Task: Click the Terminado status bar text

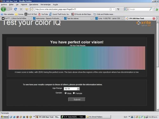Action: pyautogui.click(x=5, y=113)
